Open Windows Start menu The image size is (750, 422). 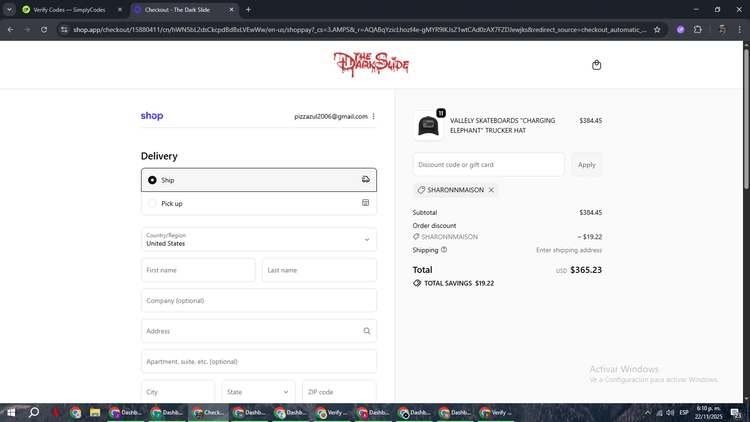pyautogui.click(x=10, y=412)
